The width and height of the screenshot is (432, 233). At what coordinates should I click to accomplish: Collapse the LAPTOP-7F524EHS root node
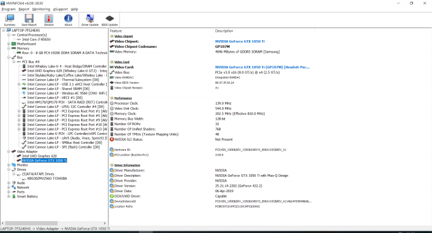pyautogui.click(x=4, y=31)
